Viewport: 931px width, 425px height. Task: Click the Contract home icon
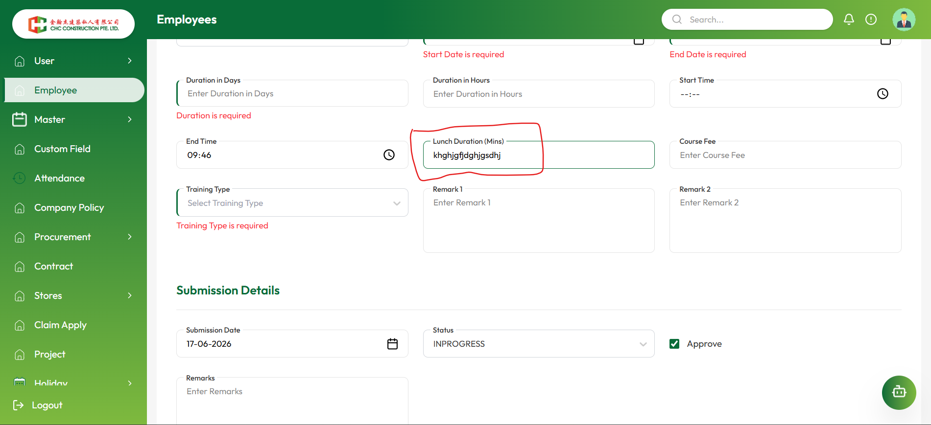20,267
